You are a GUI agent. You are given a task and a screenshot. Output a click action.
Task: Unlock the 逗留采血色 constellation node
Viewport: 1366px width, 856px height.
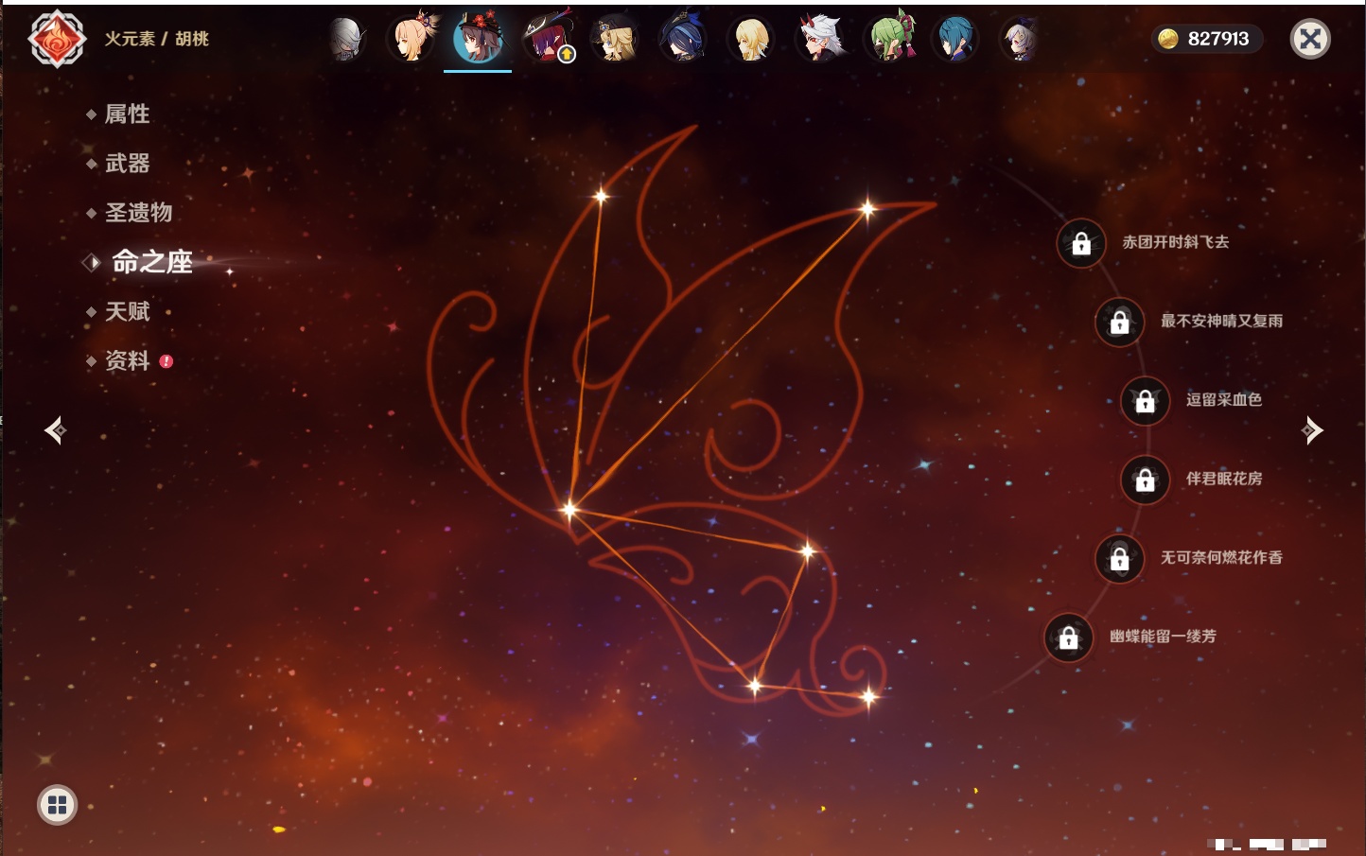pos(1145,401)
